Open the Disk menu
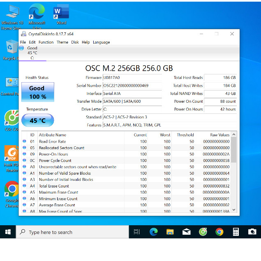 pos(75,42)
